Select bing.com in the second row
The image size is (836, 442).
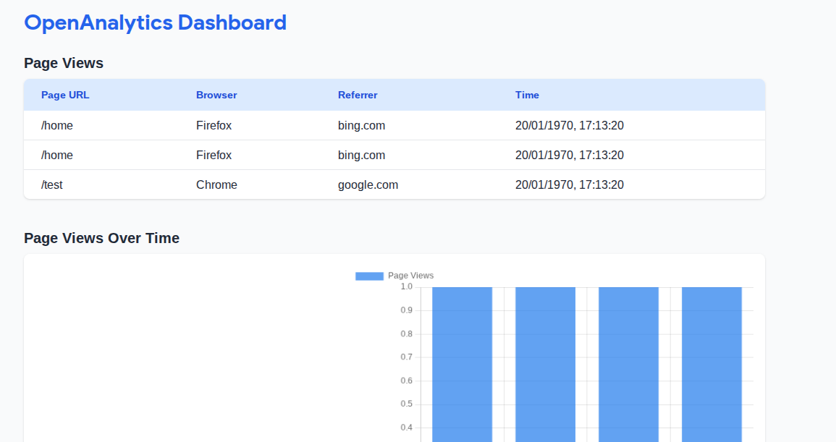[x=361, y=155]
